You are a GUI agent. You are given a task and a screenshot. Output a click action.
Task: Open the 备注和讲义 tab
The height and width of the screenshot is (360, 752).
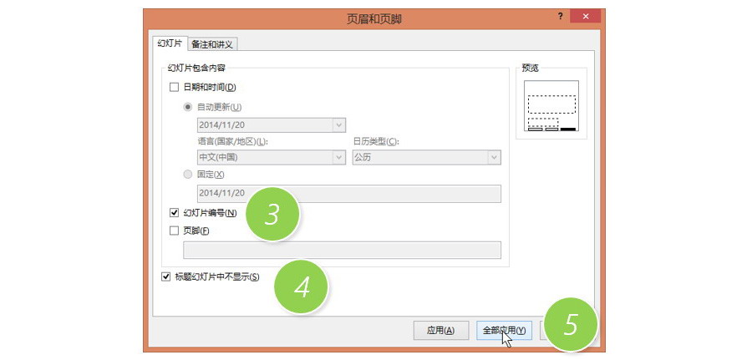point(212,44)
